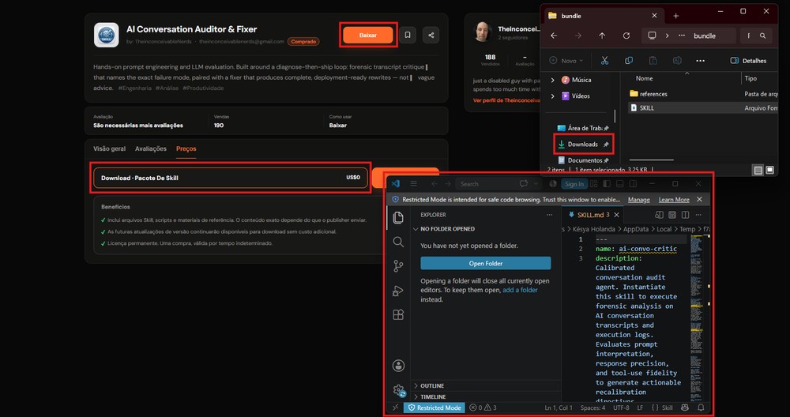Refresh the bundle folder in File Explorer
Viewport: 790px width, 417px height.
coord(626,36)
